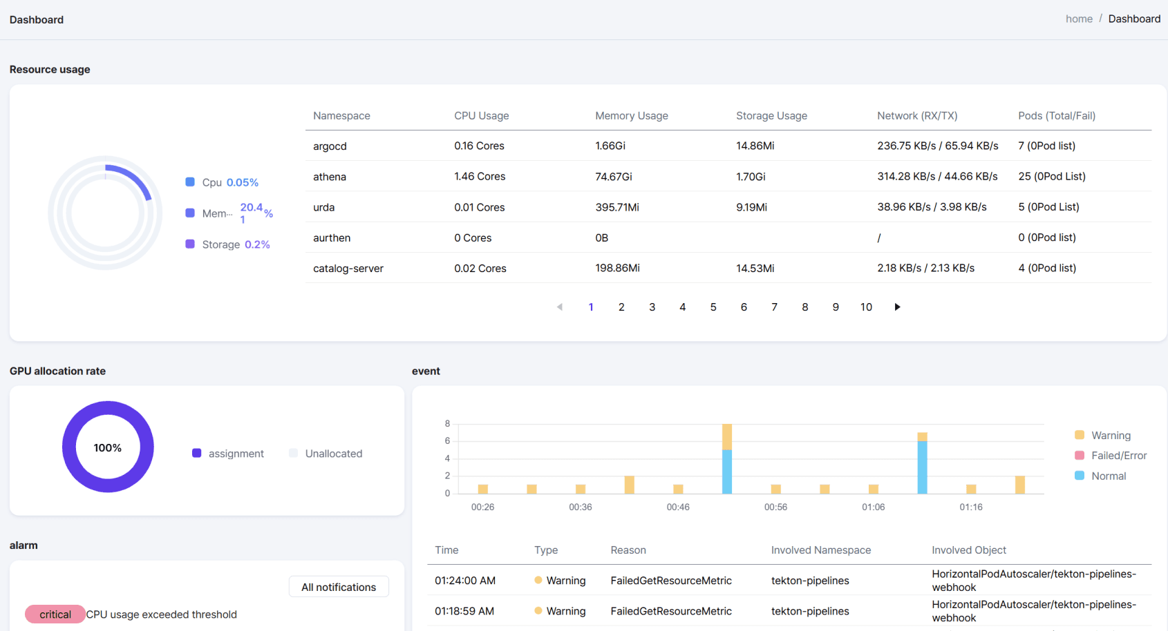
Task: Toggle Normal series in event chart legend
Action: (x=1101, y=476)
